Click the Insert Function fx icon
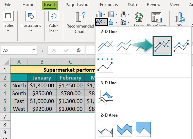193x139 pixels. point(78,50)
